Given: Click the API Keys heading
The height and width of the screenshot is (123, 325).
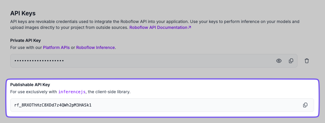Looking at the screenshot, I should click(23, 13).
